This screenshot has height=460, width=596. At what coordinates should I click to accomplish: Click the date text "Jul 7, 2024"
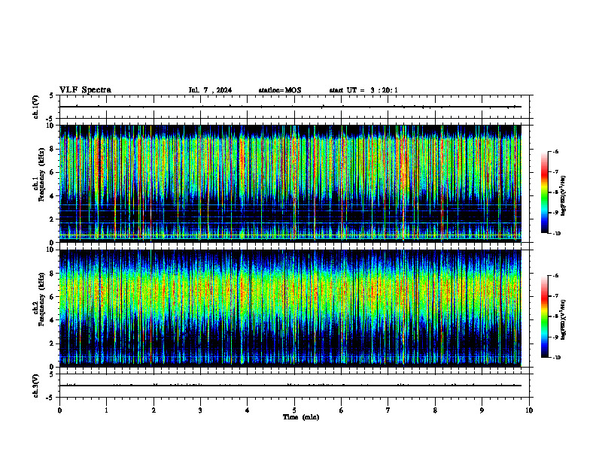coord(210,90)
